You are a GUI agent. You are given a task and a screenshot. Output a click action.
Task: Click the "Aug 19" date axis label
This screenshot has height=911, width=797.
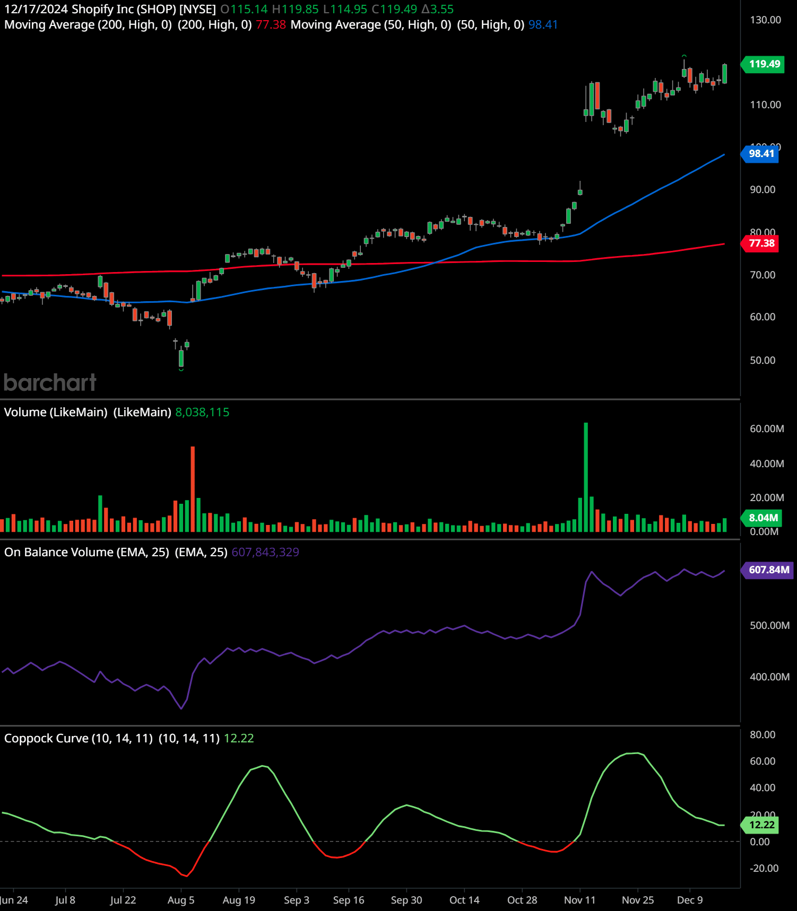(x=239, y=900)
